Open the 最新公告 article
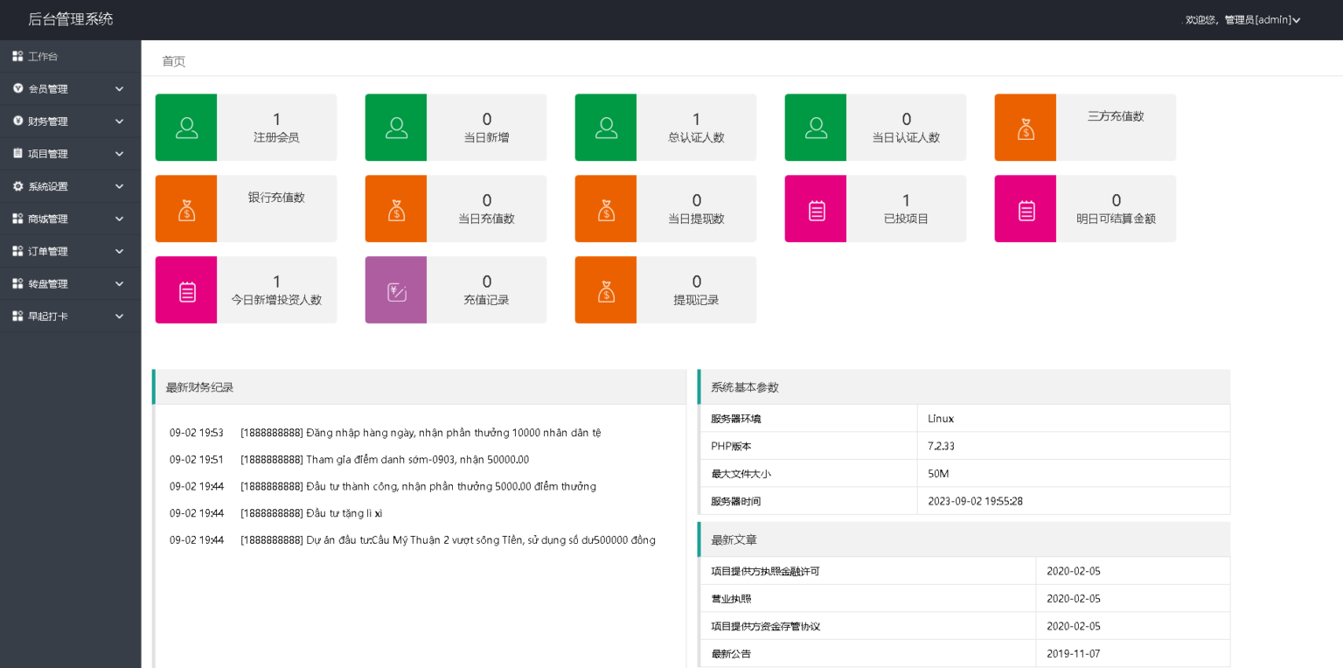 731,654
